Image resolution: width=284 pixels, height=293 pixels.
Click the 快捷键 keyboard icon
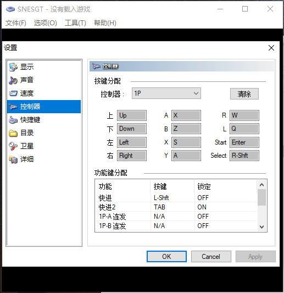(x=13, y=120)
